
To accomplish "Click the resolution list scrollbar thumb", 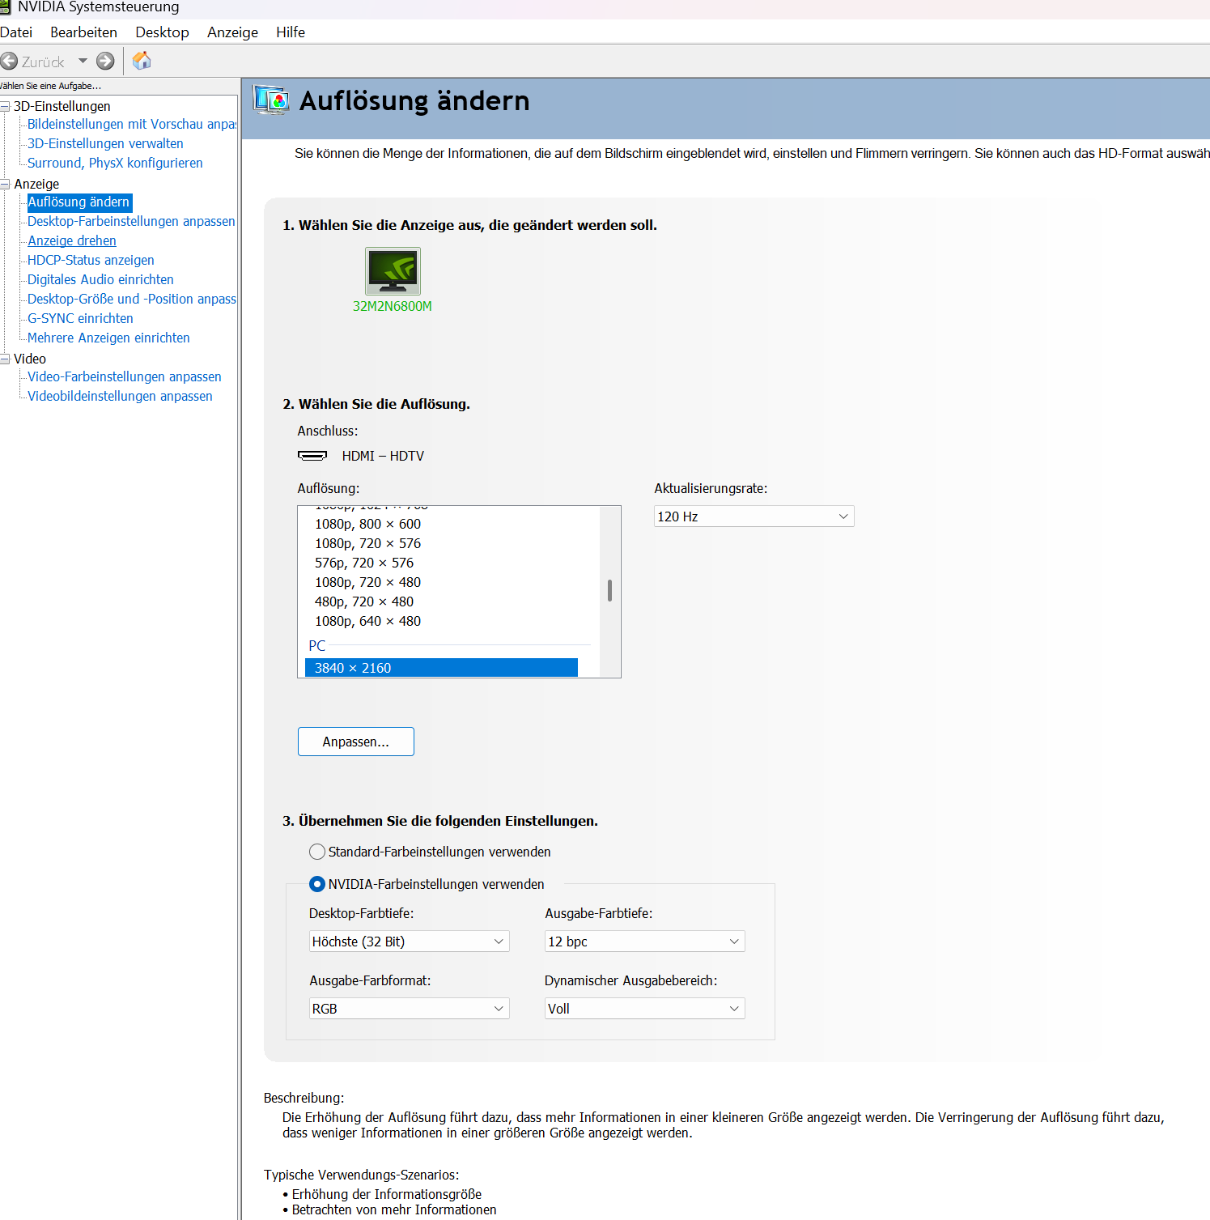I will pyautogui.click(x=609, y=590).
